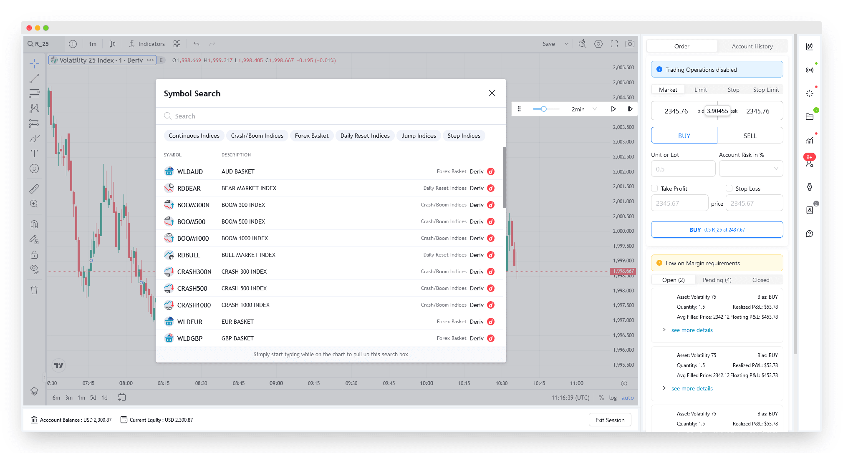Screen dimensions: 843x453
Task: Toggle auto scale mode
Action: tap(628, 398)
